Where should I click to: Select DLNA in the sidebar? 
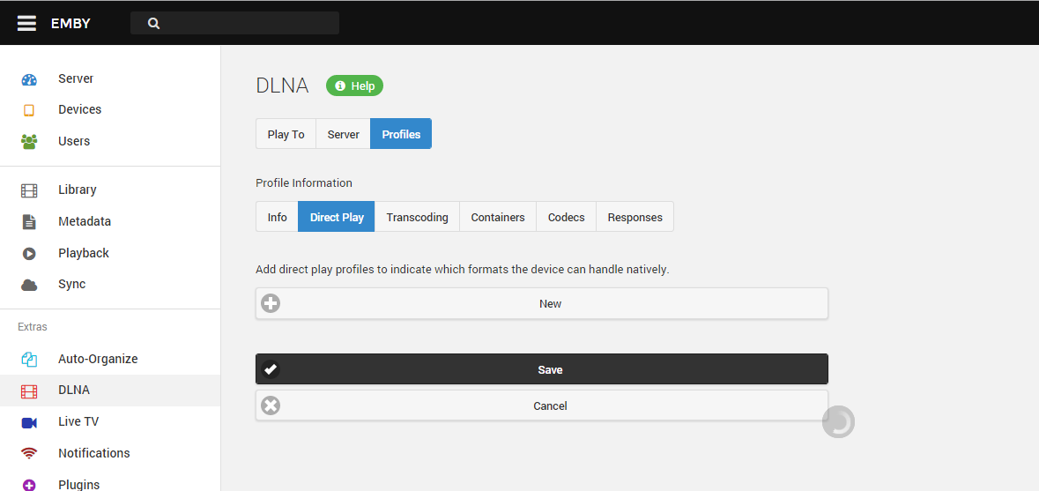click(110, 390)
